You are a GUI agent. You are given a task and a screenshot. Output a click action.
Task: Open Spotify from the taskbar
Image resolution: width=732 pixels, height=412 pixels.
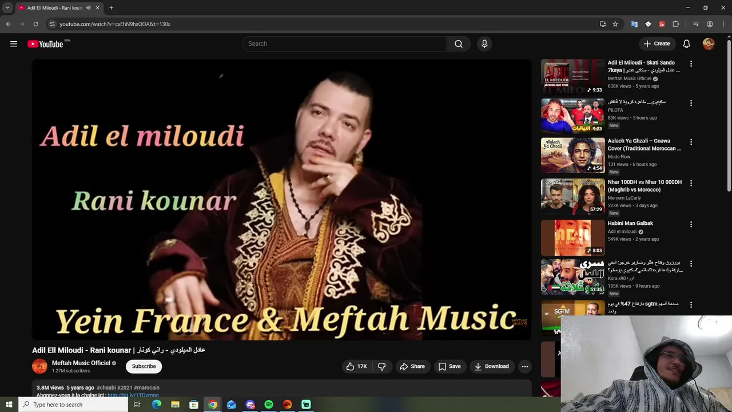click(x=269, y=405)
